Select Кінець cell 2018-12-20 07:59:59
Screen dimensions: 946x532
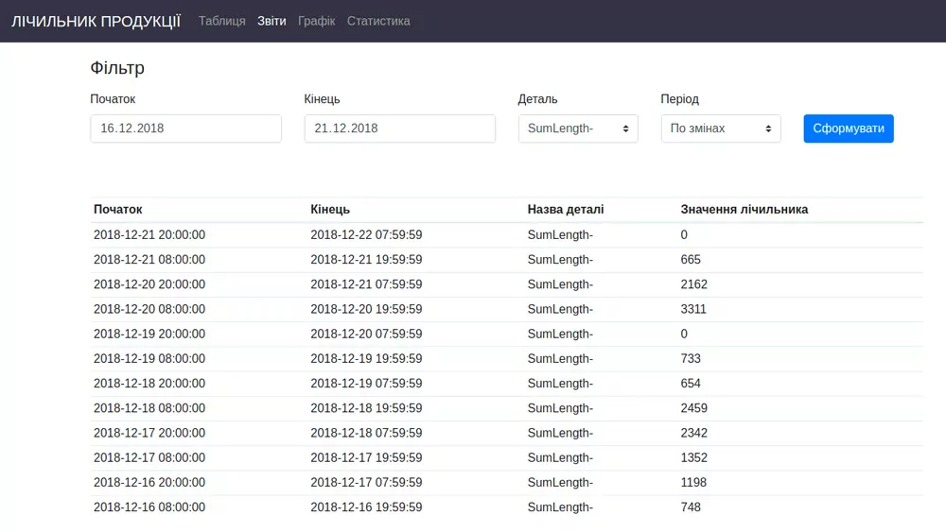[366, 334]
